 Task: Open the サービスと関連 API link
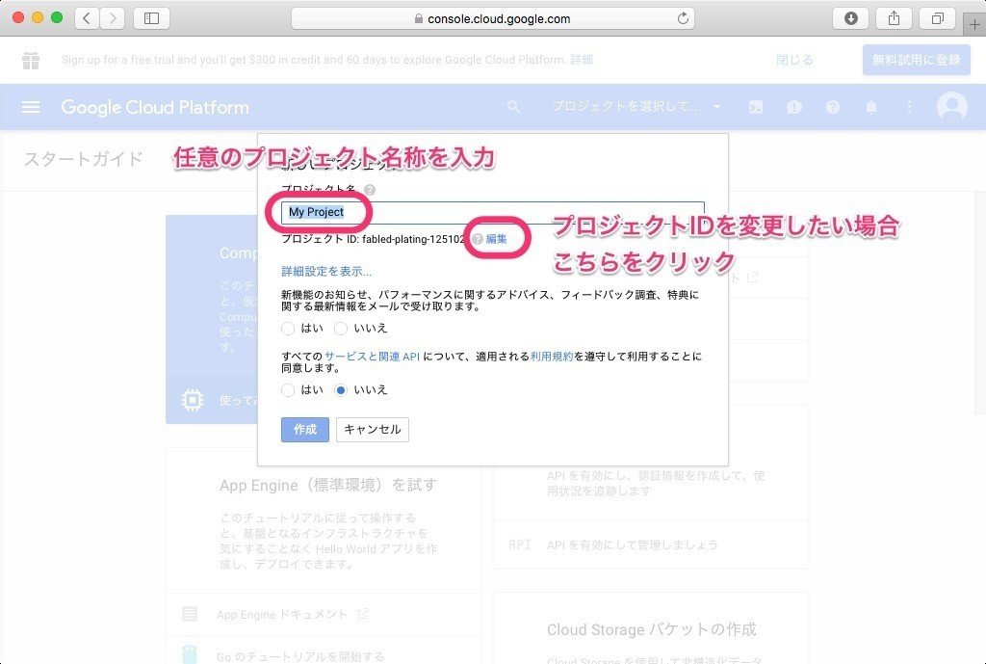373,357
